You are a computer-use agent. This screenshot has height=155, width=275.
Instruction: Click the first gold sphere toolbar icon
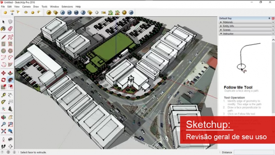tap(5, 13)
